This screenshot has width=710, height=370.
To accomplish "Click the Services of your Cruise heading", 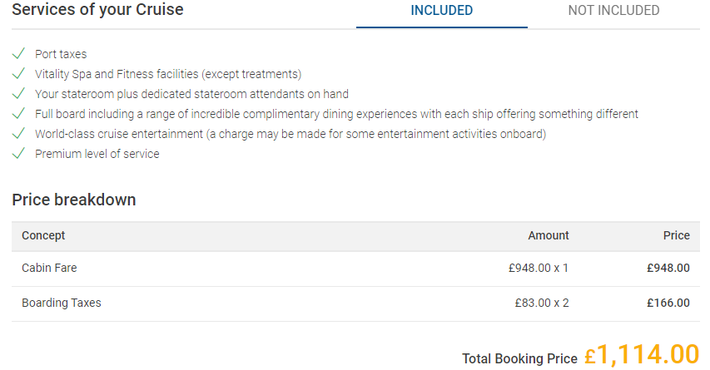I will coord(97,10).
